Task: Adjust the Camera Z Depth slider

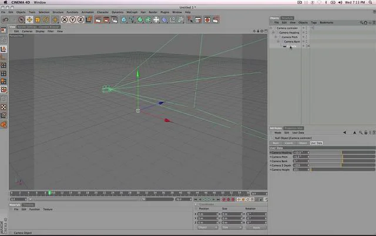Action: point(343,166)
